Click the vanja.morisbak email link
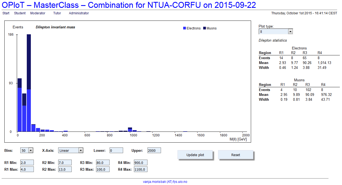Viewport: 342px width, 185px height. tap(165, 182)
